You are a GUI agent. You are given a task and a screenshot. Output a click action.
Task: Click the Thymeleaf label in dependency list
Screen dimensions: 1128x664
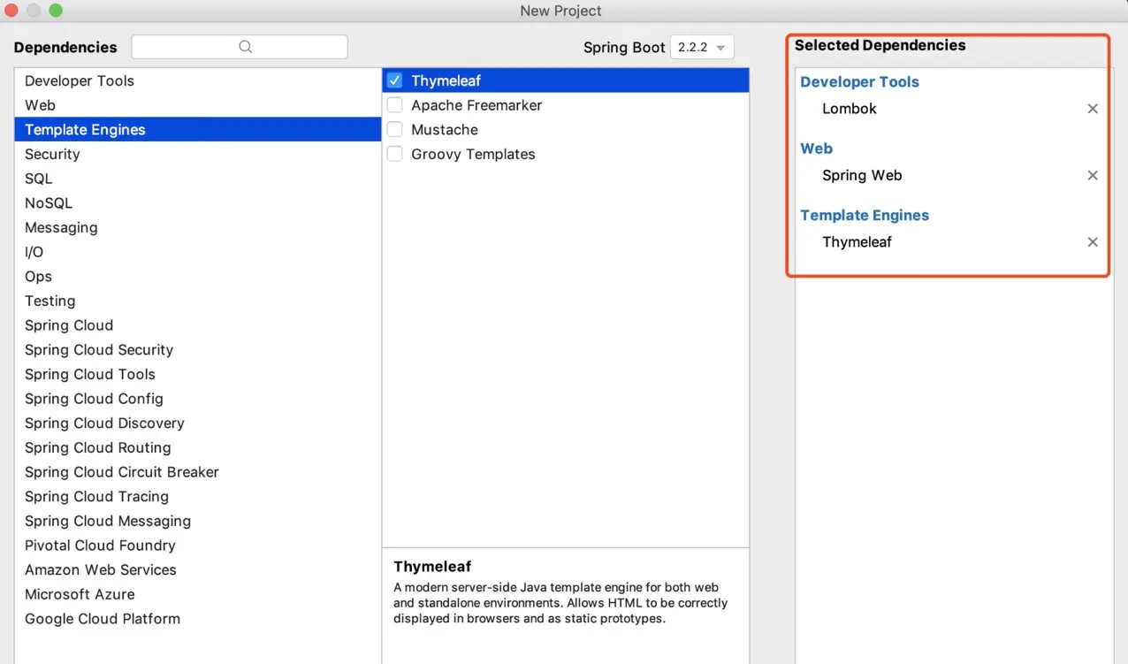tap(446, 80)
